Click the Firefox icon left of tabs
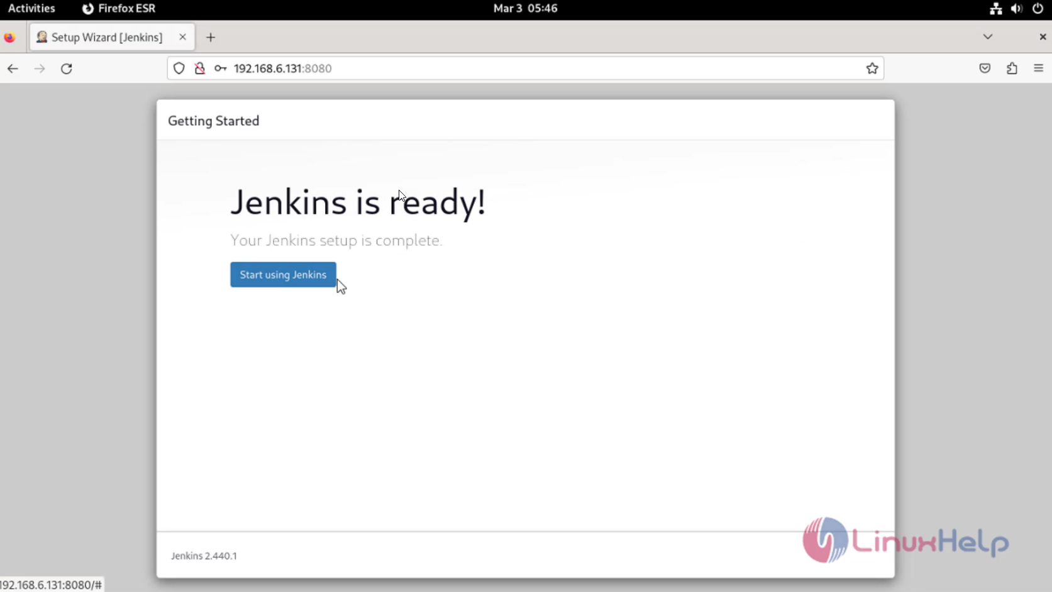This screenshot has height=592, width=1052. [9, 38]
